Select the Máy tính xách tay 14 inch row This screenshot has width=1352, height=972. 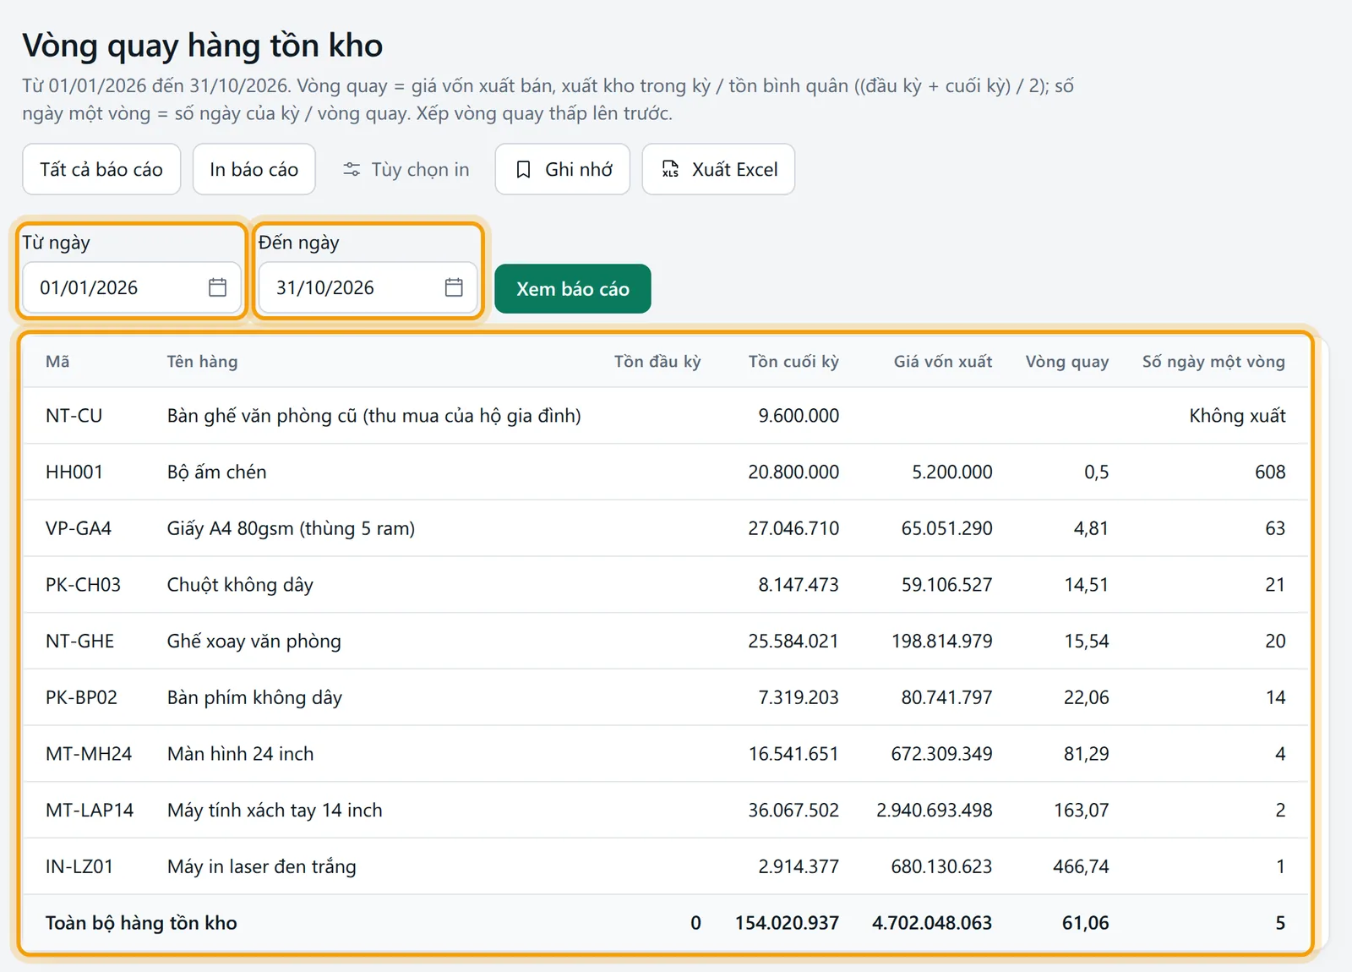[665, 810]
